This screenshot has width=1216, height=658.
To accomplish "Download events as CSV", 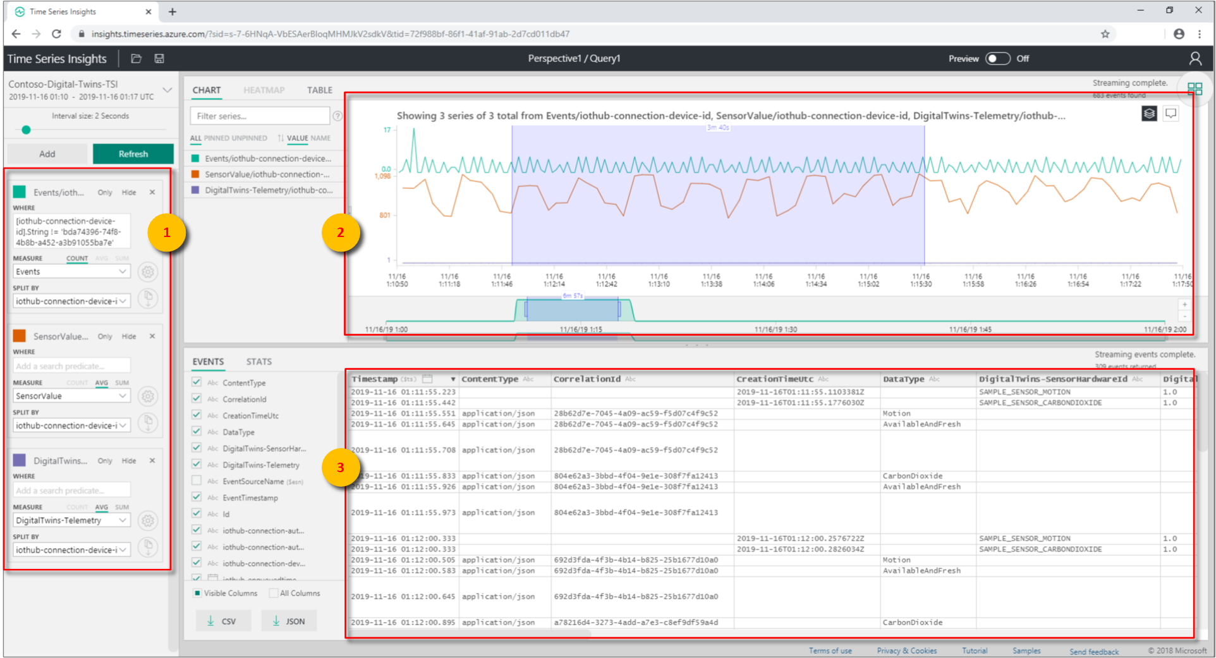I will (223, 621).
